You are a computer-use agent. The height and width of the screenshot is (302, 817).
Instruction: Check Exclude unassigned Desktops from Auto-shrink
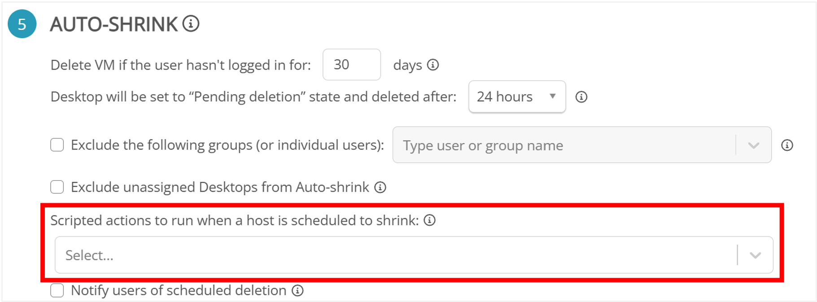pos(57,187)
